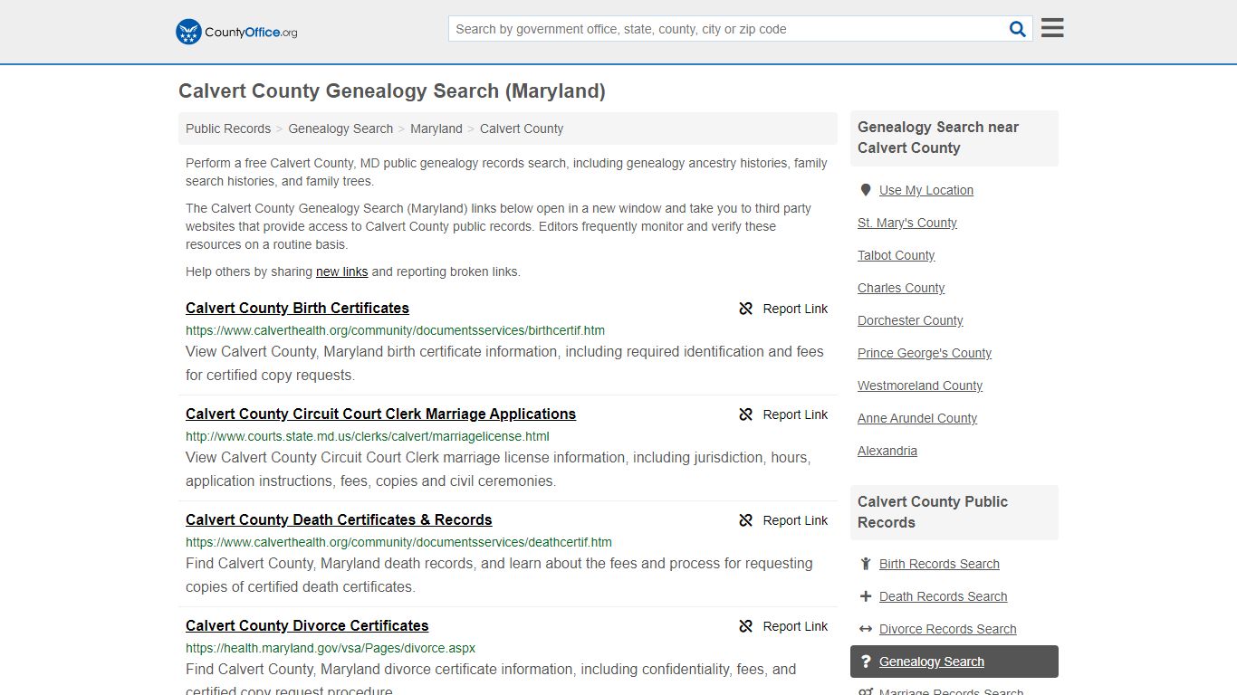Click the Birth Records Search icon
Image resolution: width=1237 pixels, height=695 pixels.
pyautogui.click(x=866, y=564)
